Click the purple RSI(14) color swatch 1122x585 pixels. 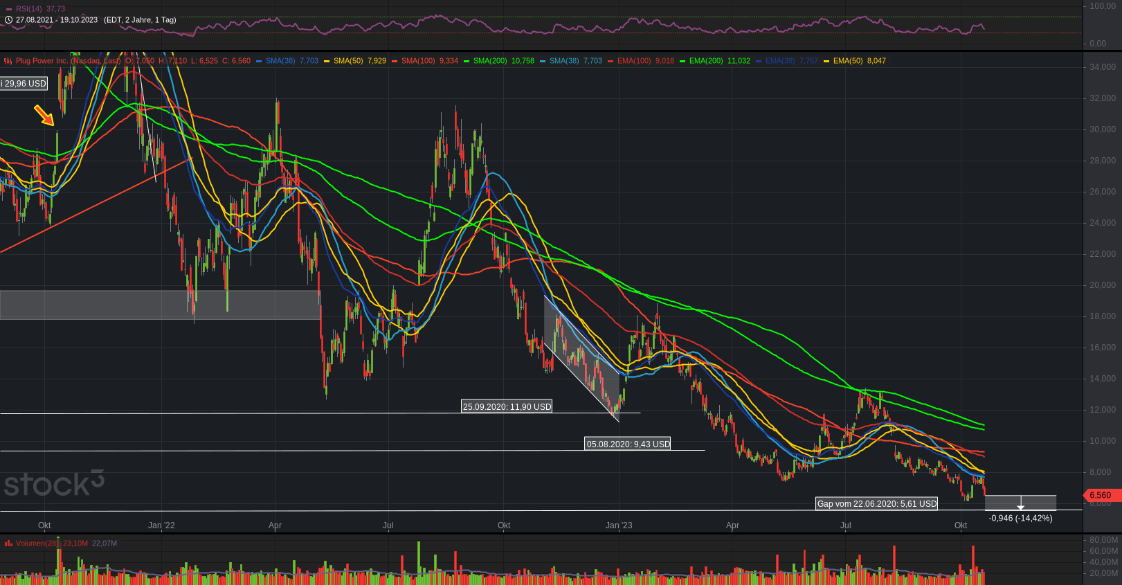(x=8, y=9)
